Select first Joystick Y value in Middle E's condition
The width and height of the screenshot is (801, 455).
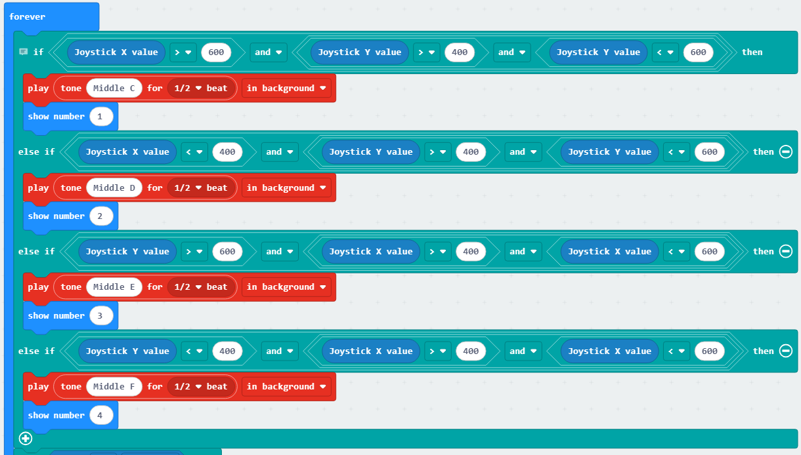[x=127, y=252]
